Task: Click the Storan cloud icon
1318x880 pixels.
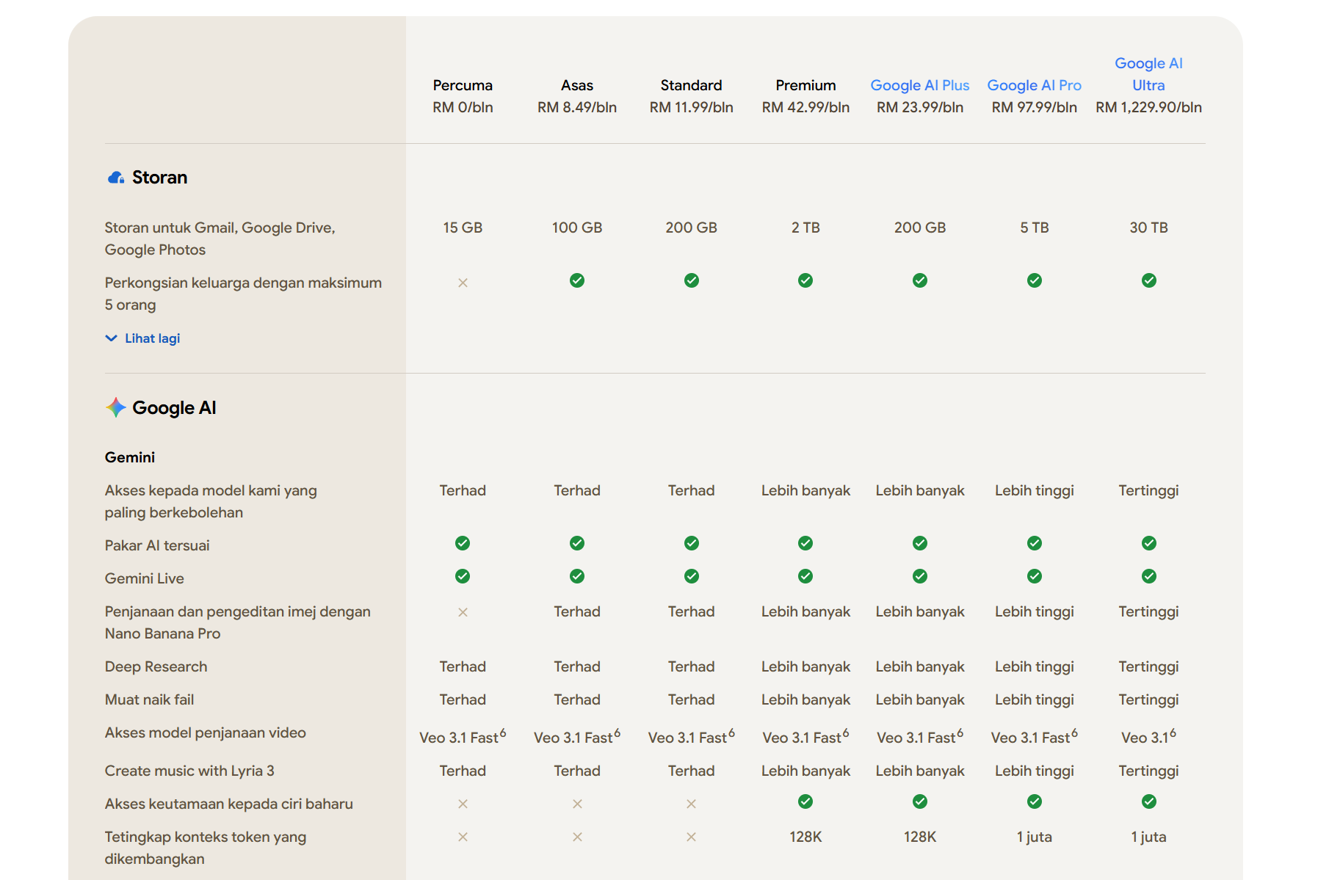Action: [x=116, y=178]
